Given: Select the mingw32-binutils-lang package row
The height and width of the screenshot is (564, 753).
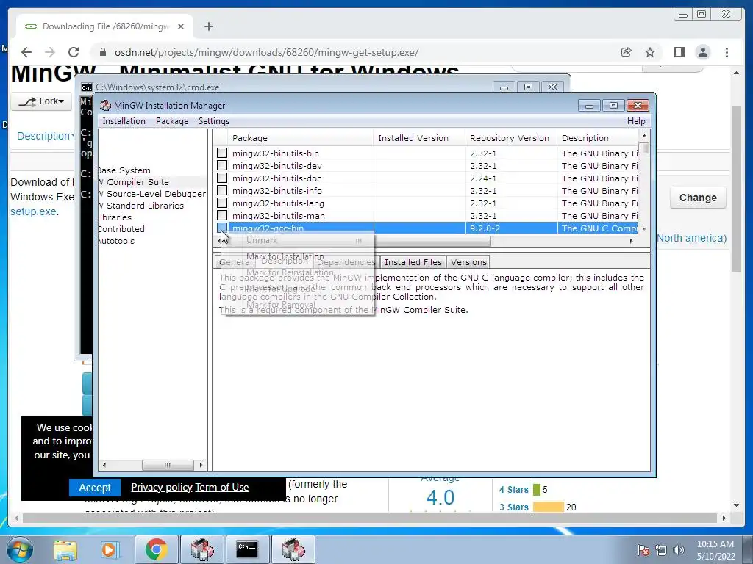Looking at the screenshot, I should pos(426,203).
